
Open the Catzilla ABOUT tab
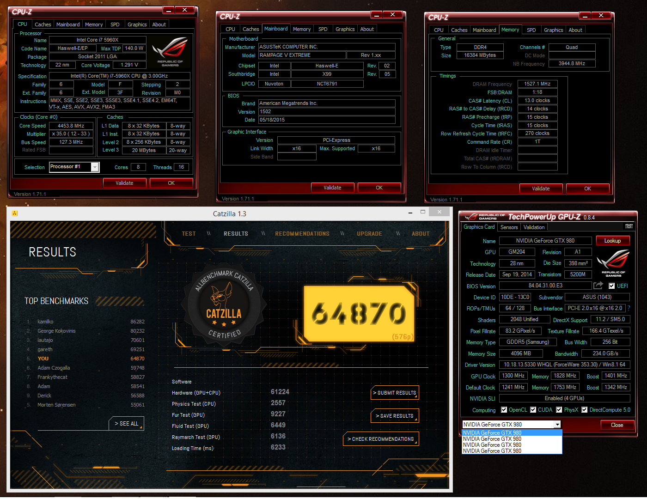[x=421, y=234]
